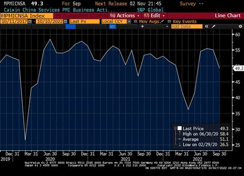The image size is (244, 176).
Task: Click the 55 y-axis label
Action: (238, 50)
